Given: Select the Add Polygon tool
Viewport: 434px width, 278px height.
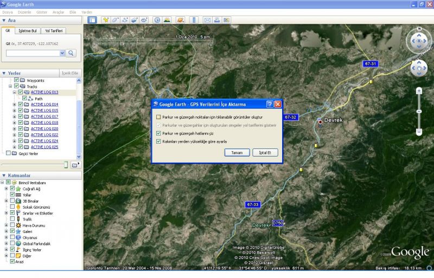Looking at the screenshot, I should pyautogui.click(x=116, y=20).
